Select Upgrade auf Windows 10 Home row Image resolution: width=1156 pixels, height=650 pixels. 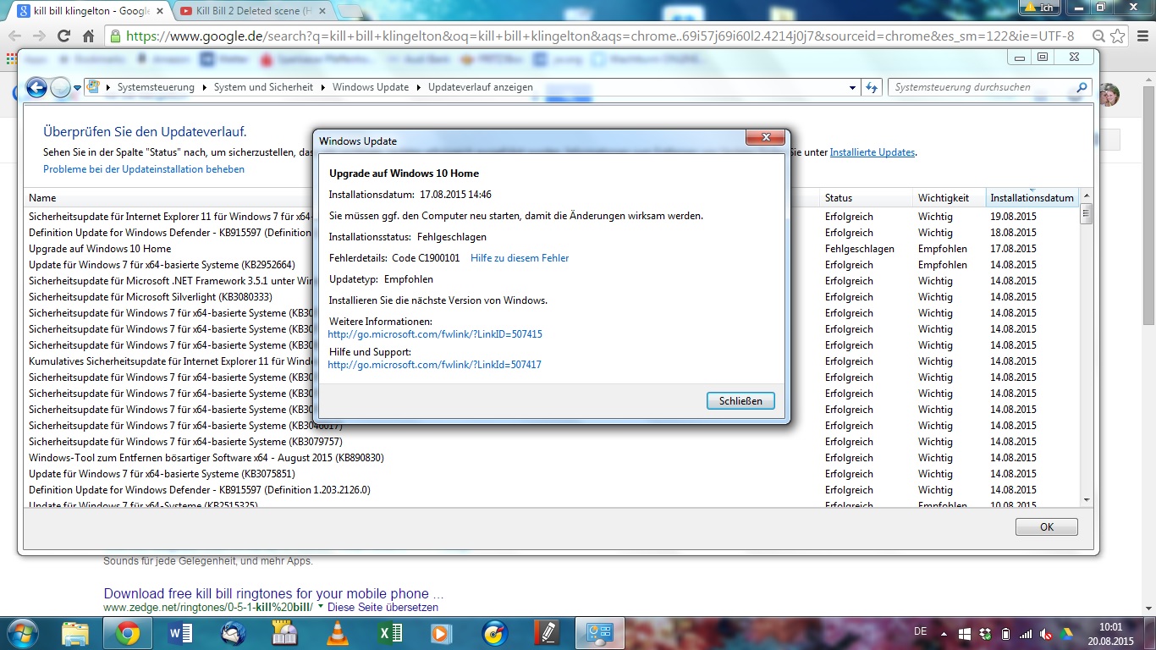point(550,249)
